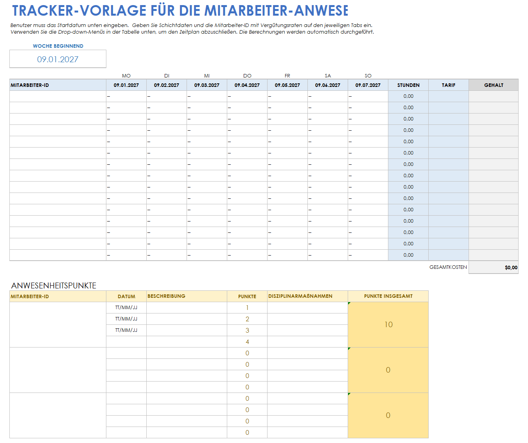Select the description cell in the 1-point row
This screenshot has width=528, height=443.
coord(187,308)
